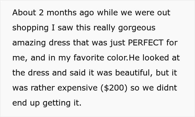Click the word 'looked'
Screen dimensions: 195x117
(155, 58)
